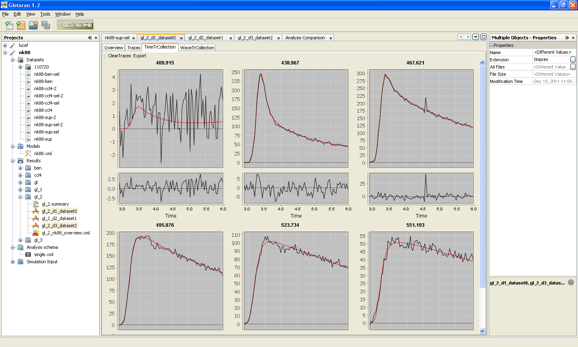Open the Tools menu
The height and width of the screenshot is (347, 578).
click(45, 14)
